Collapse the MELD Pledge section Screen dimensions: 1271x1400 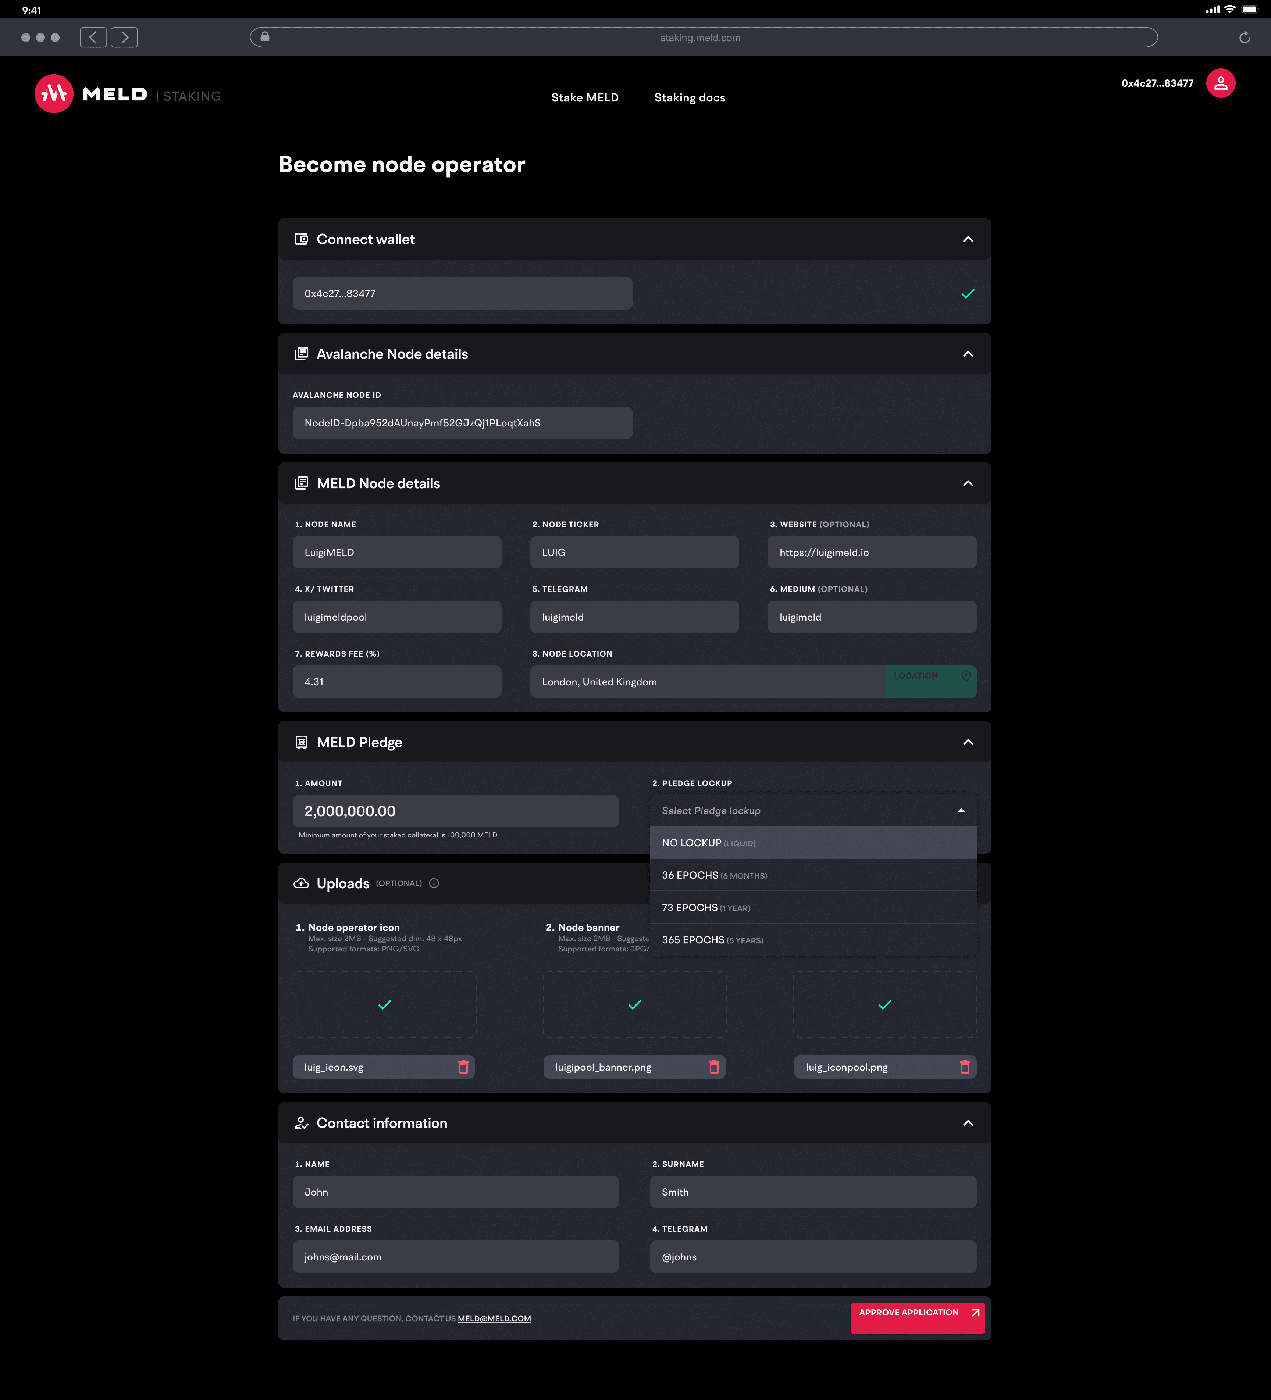(968, 742)
